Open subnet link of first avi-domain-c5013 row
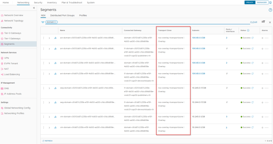 199,38
